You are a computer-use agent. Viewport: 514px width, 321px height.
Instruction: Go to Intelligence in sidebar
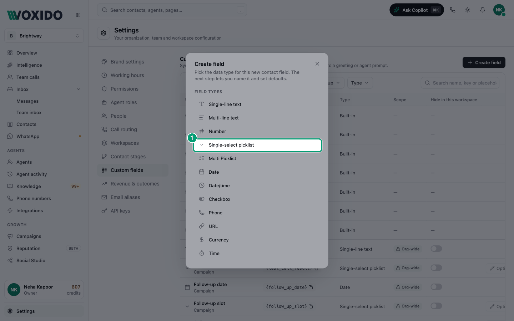pos(44,65)
